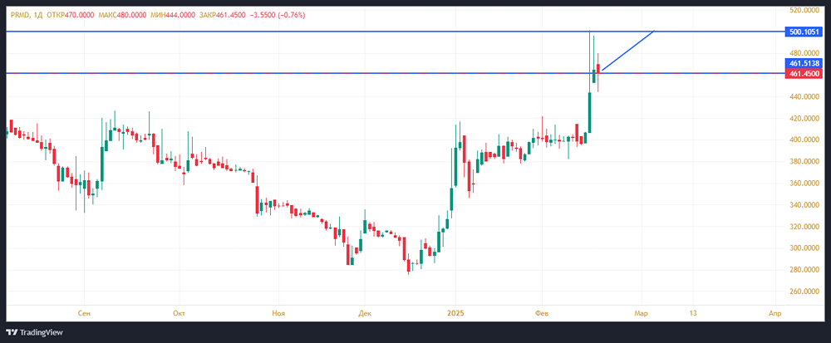Screen dimensions: 831x343
Task: Click the 360.0000 price axis label
Action: pos(805,184)
